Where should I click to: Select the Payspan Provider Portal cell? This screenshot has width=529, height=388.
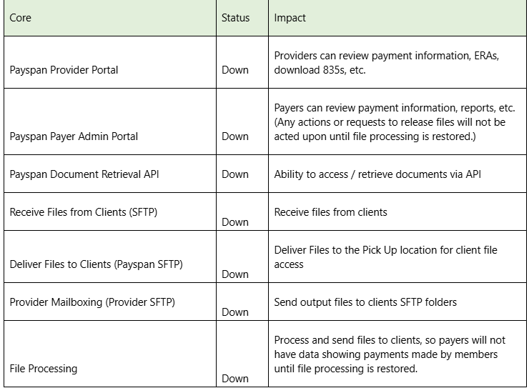click(64, 70)
